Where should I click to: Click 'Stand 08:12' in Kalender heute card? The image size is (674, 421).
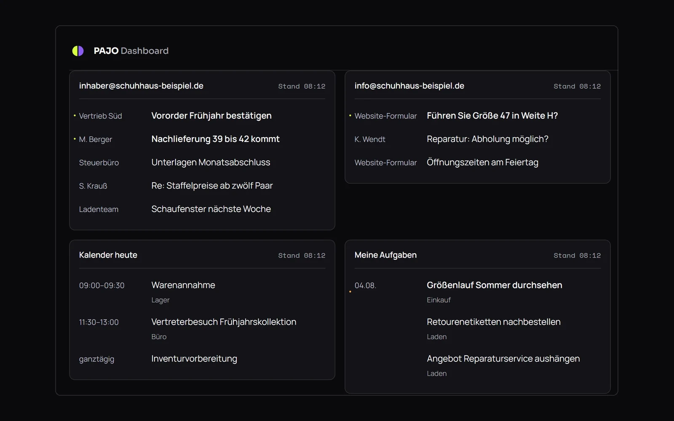tap(302, 256)
